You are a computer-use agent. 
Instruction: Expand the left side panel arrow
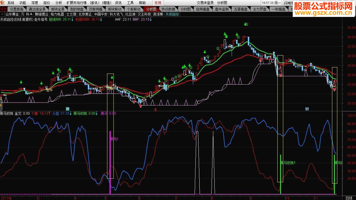click(x=1, y=105)
